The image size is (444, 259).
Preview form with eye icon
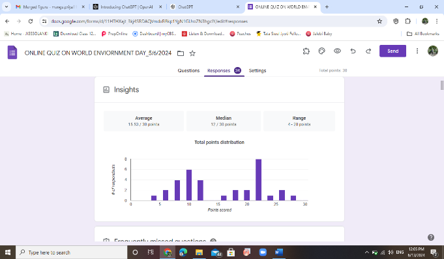(337, 51)
